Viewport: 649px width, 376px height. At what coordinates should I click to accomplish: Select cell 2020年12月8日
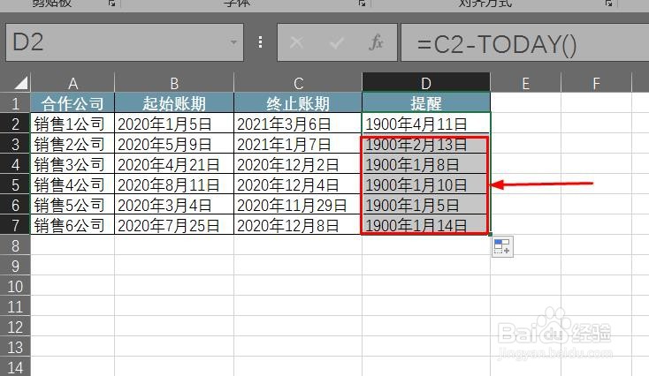click(x=298, y=224)
